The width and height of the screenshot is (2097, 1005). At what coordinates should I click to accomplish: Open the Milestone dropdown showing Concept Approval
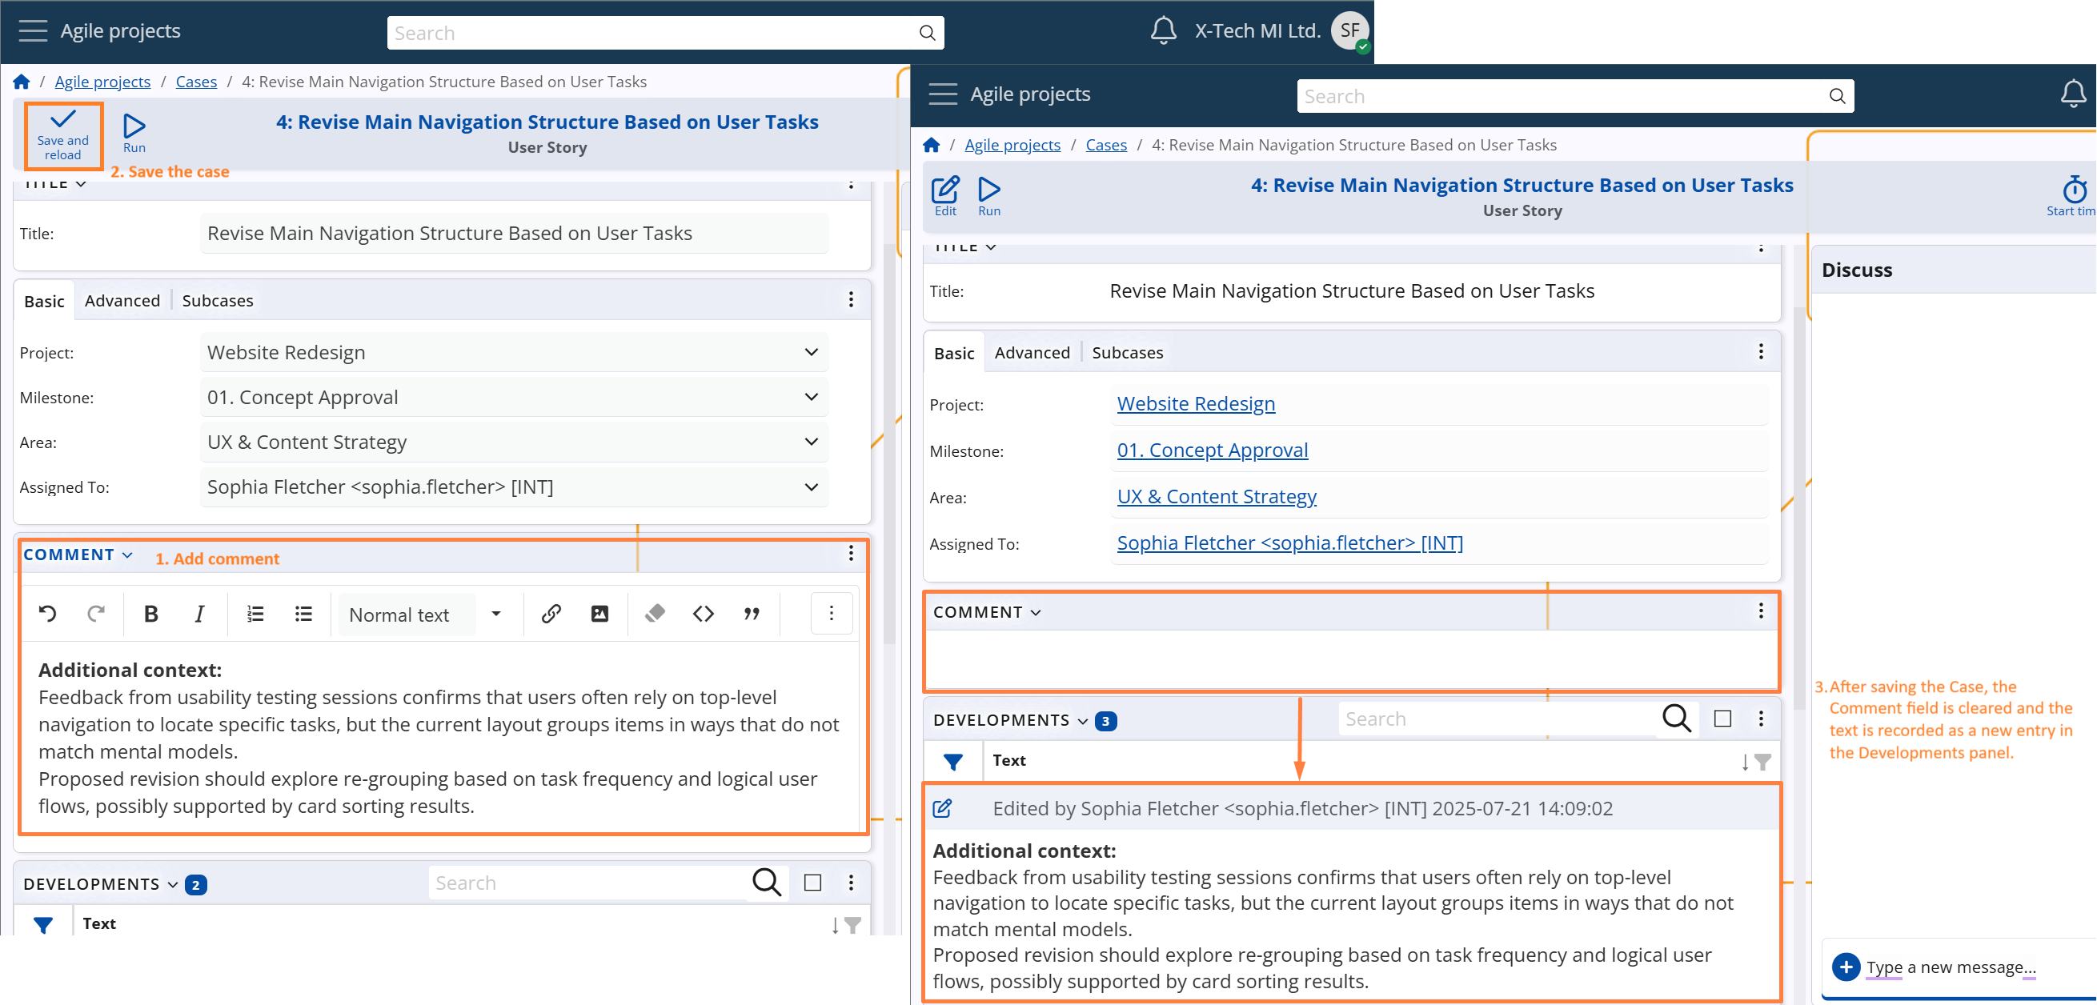[x=514, y=397]
